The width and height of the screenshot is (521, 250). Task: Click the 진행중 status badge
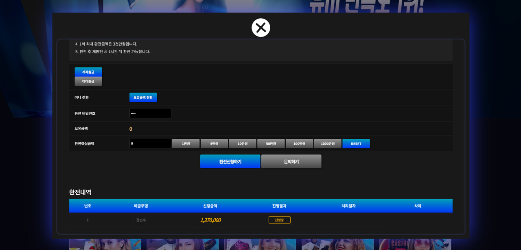tap(279, 220)
